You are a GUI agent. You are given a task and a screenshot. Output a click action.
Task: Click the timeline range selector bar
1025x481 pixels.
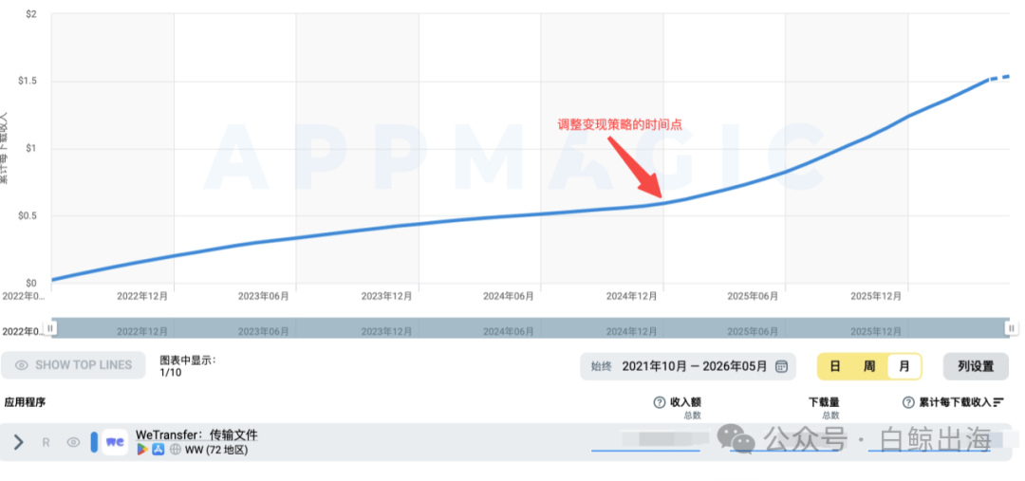[531, 328]
